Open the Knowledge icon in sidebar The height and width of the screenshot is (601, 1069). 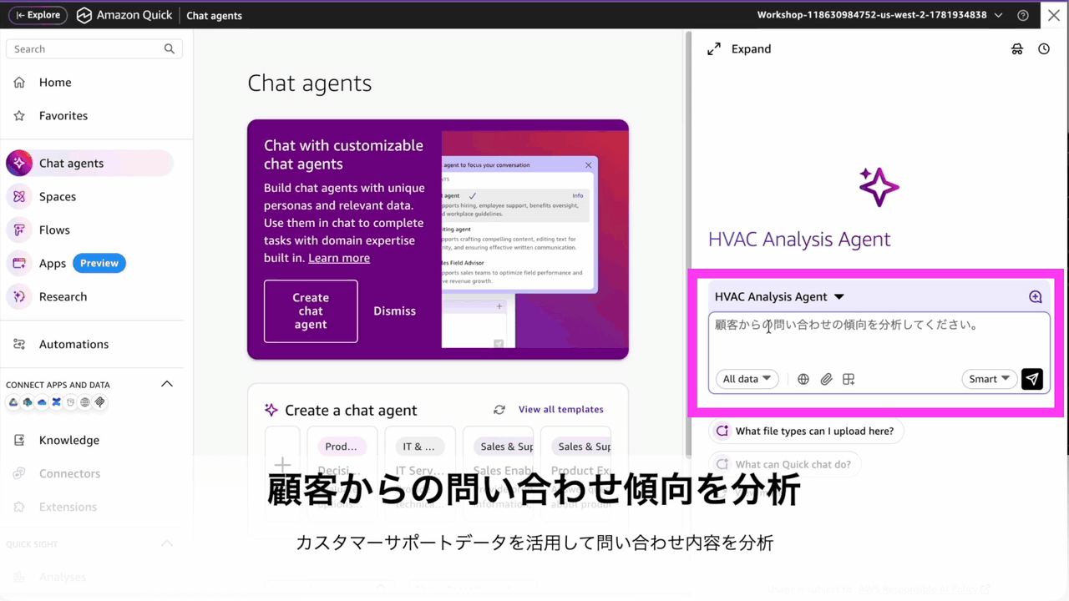pyautogui.click(x=19, y=440)
